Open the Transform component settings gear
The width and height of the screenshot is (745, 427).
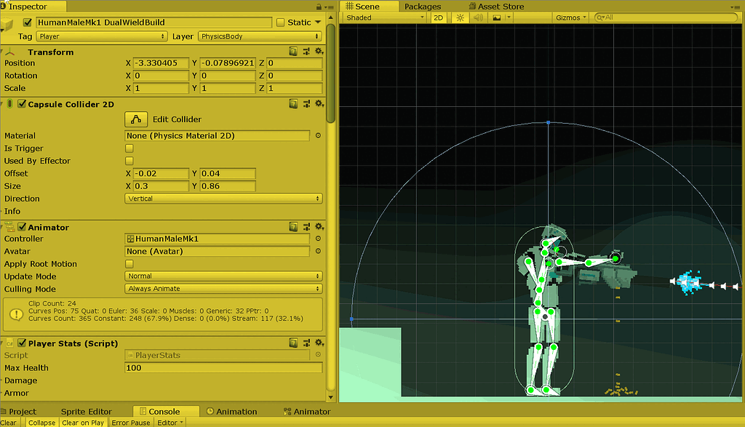pyautogui.click(x=319, y=52)
